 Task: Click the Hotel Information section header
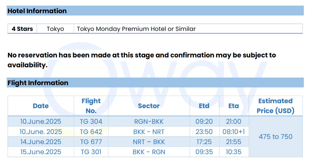click(155, 11)
